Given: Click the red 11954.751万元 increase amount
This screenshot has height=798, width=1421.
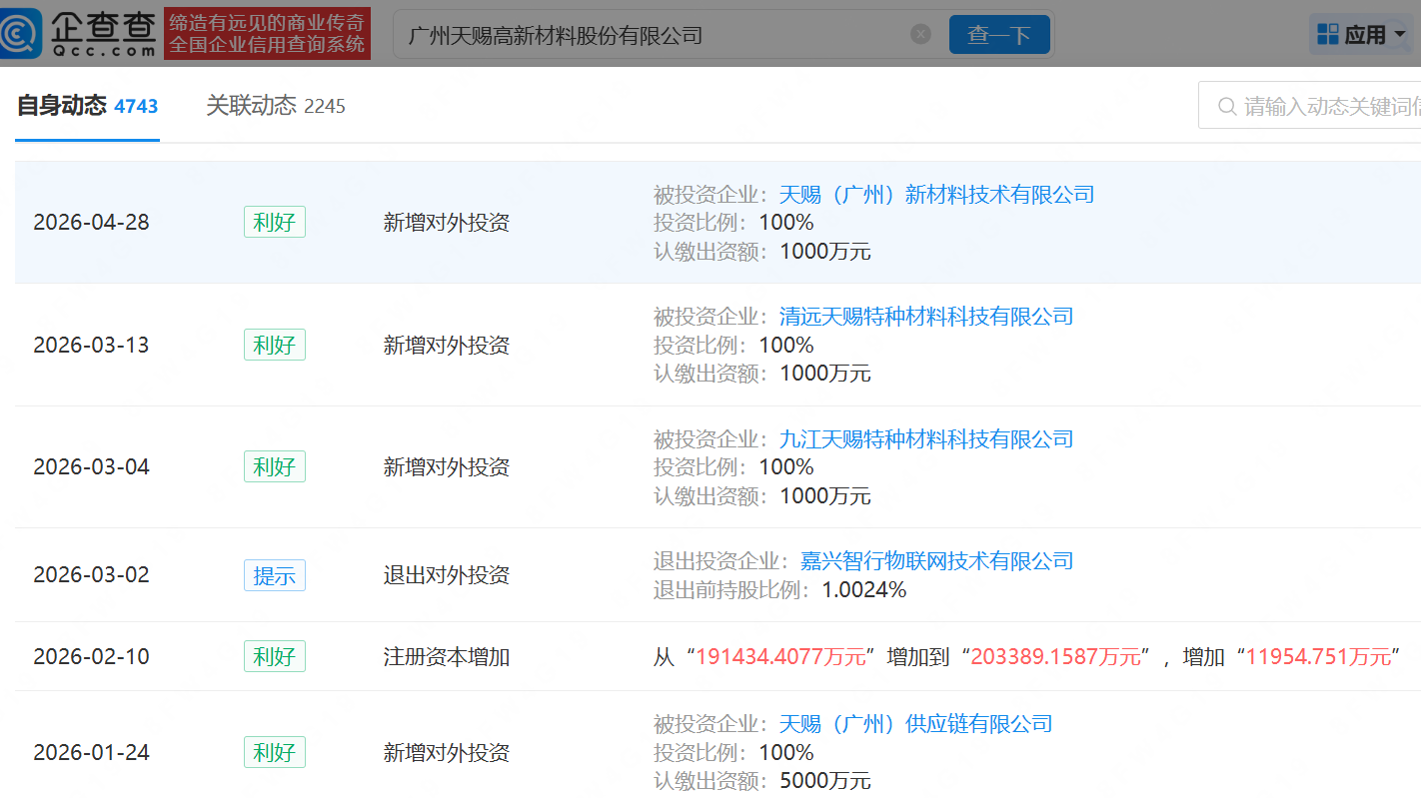Looking at the screenshot, I should [1318, 656].
